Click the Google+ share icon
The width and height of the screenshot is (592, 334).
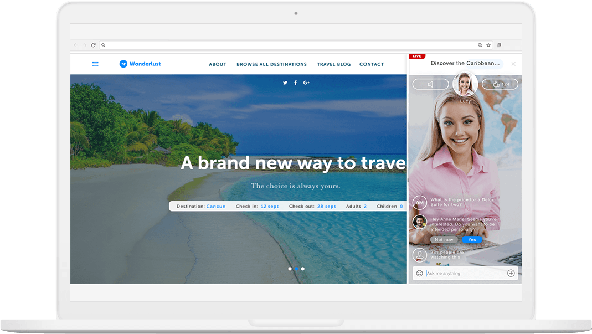pos(306,83)
